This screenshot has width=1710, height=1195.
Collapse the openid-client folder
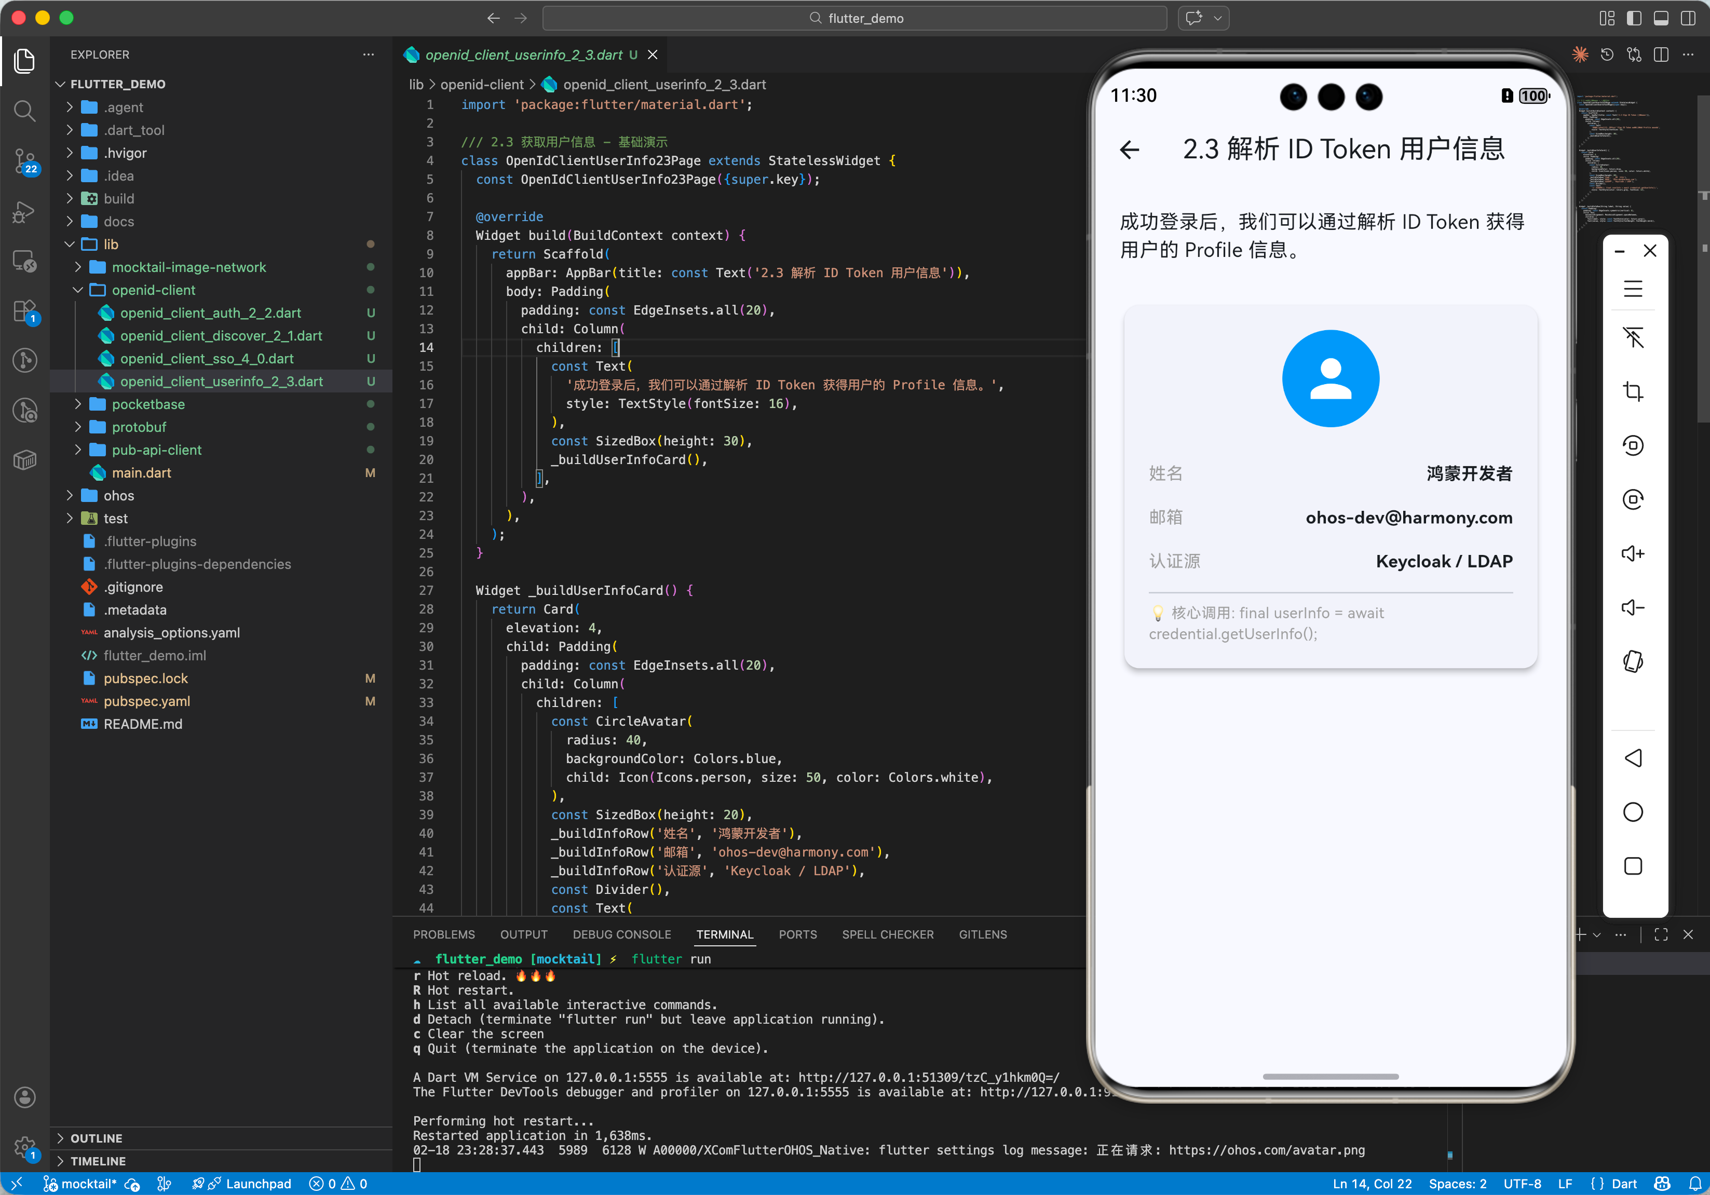click(x=154, y=290)
